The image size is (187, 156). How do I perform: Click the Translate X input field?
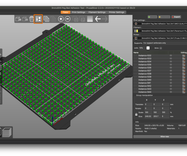pos(148,104)
